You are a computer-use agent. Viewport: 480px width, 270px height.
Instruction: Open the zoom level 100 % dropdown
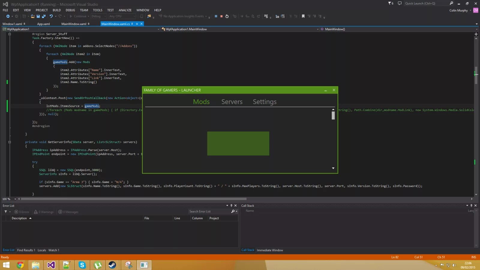15,199
